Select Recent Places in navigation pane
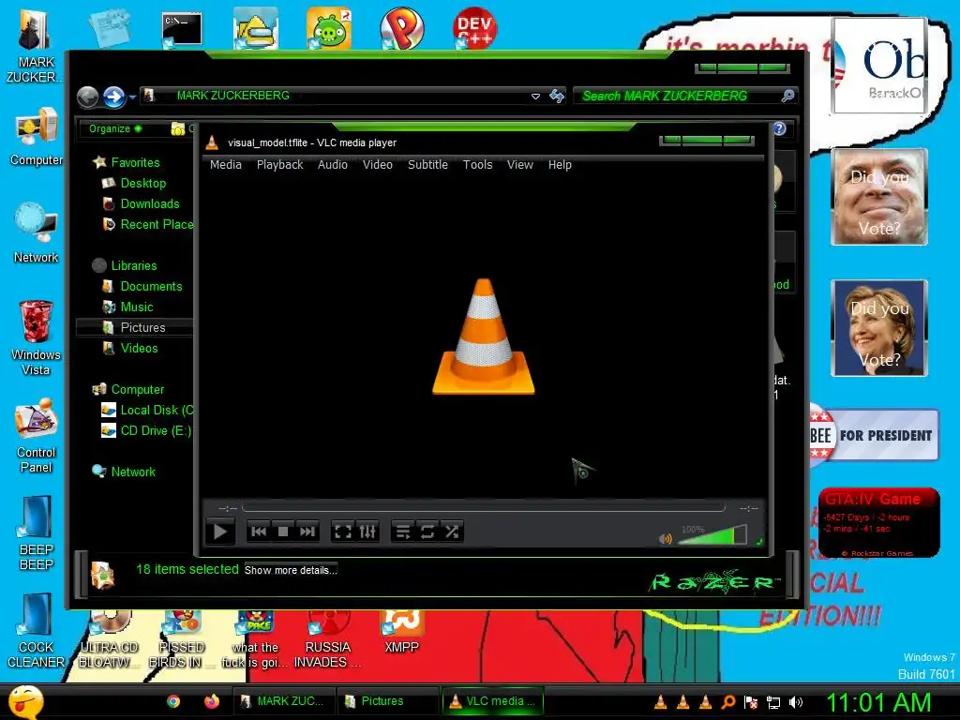Image resolution: width=960 pixels, height=720 pixels. (x=148, y=225)
